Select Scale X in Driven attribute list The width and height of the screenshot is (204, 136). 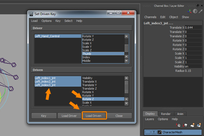pyautogui.click(x=103, y=103)
